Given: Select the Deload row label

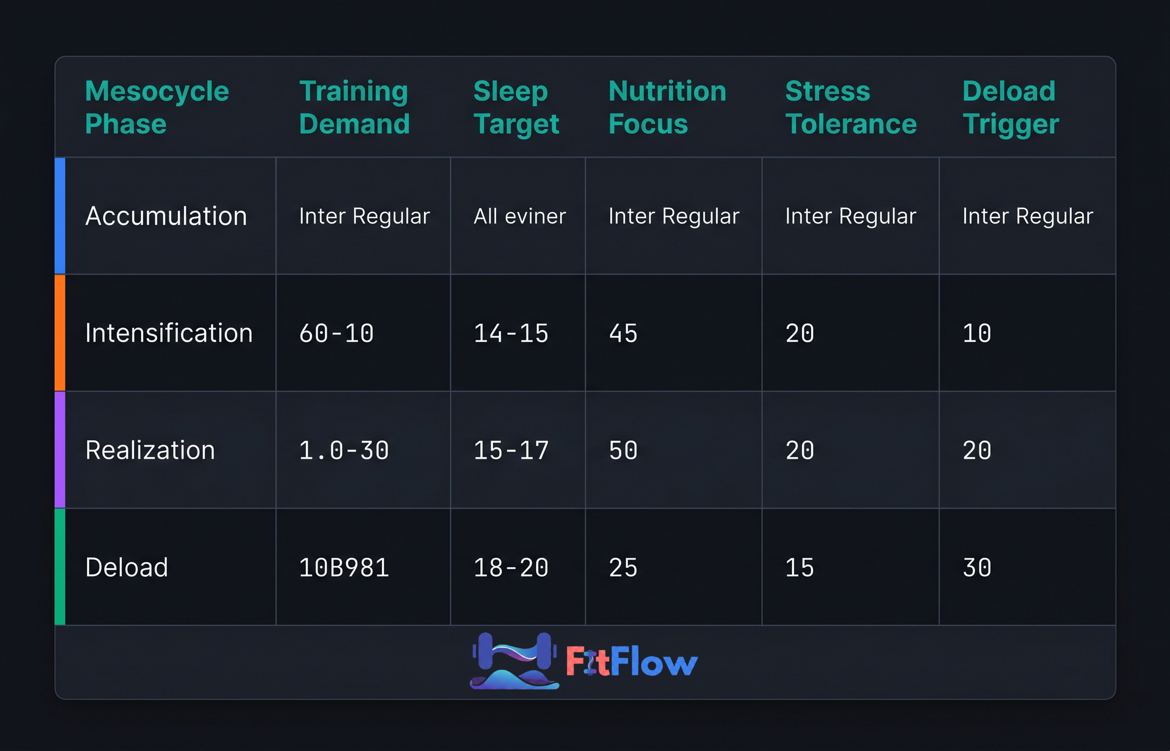Looking at the screenshot, I should (x=126, y=567).
